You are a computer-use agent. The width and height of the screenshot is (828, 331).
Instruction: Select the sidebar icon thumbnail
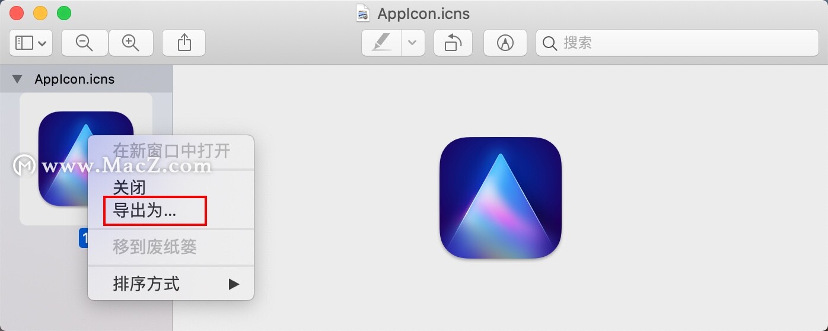[86, 159]
